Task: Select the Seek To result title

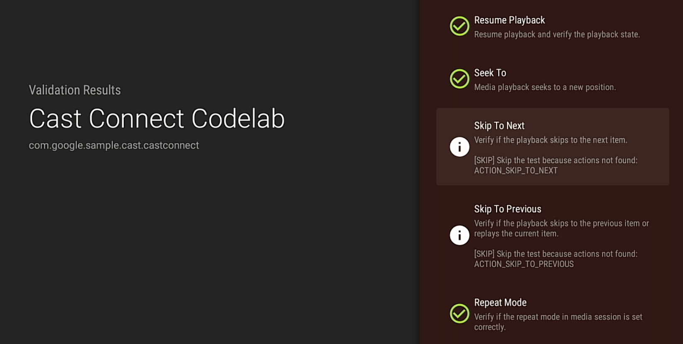Action: point(490,73)
